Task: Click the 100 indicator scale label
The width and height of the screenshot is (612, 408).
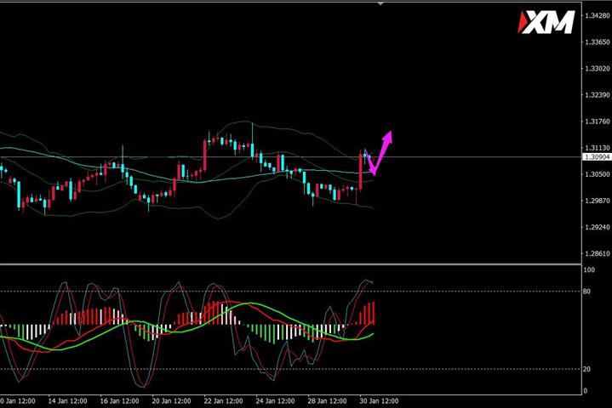Action: (x=589, y=269)
